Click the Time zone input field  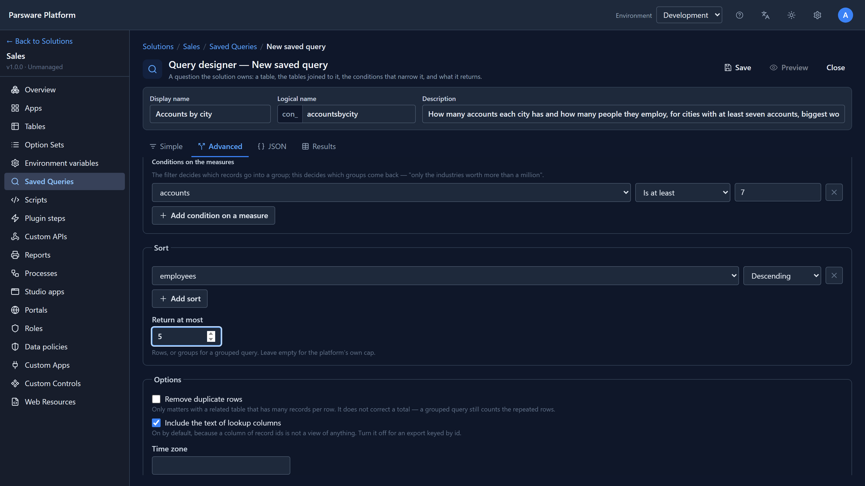pyautogui.click(x=221, y=465)
